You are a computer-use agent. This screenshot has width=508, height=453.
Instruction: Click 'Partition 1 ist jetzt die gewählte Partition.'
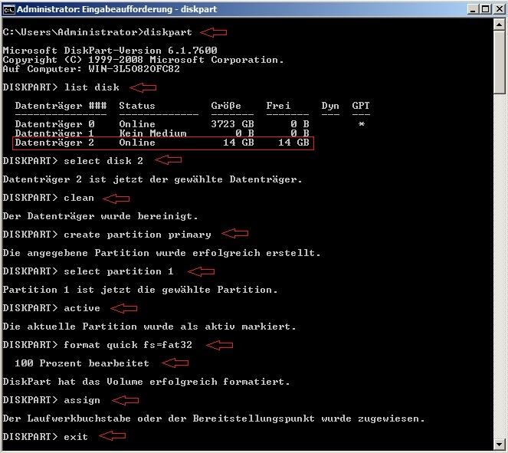(x=140, y=290)
